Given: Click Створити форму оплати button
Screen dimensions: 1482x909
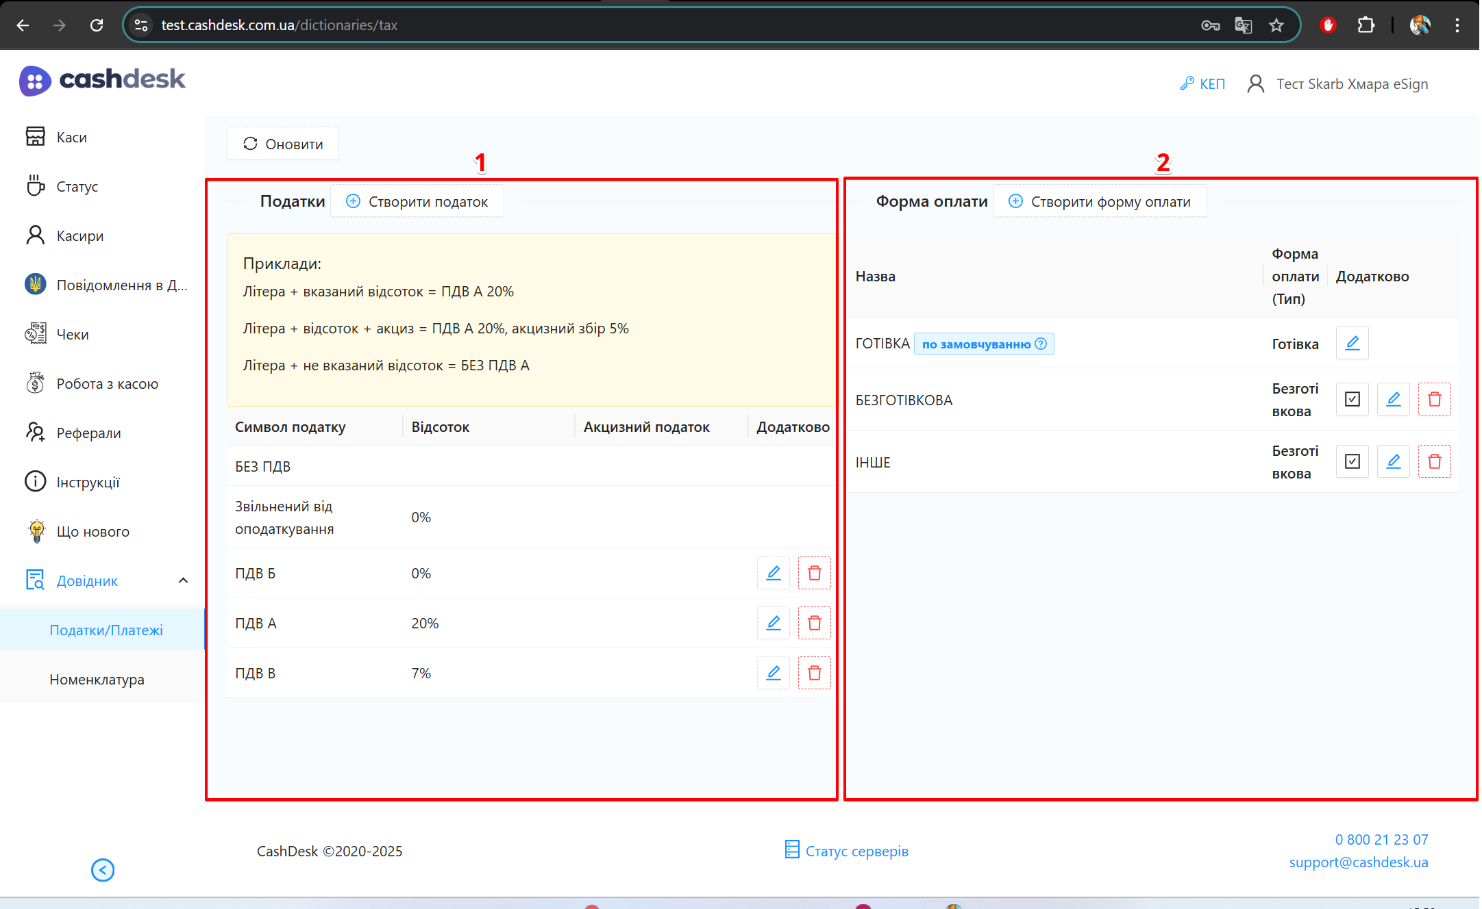Looking at the screenshot, I should [x=1100, y=201].
